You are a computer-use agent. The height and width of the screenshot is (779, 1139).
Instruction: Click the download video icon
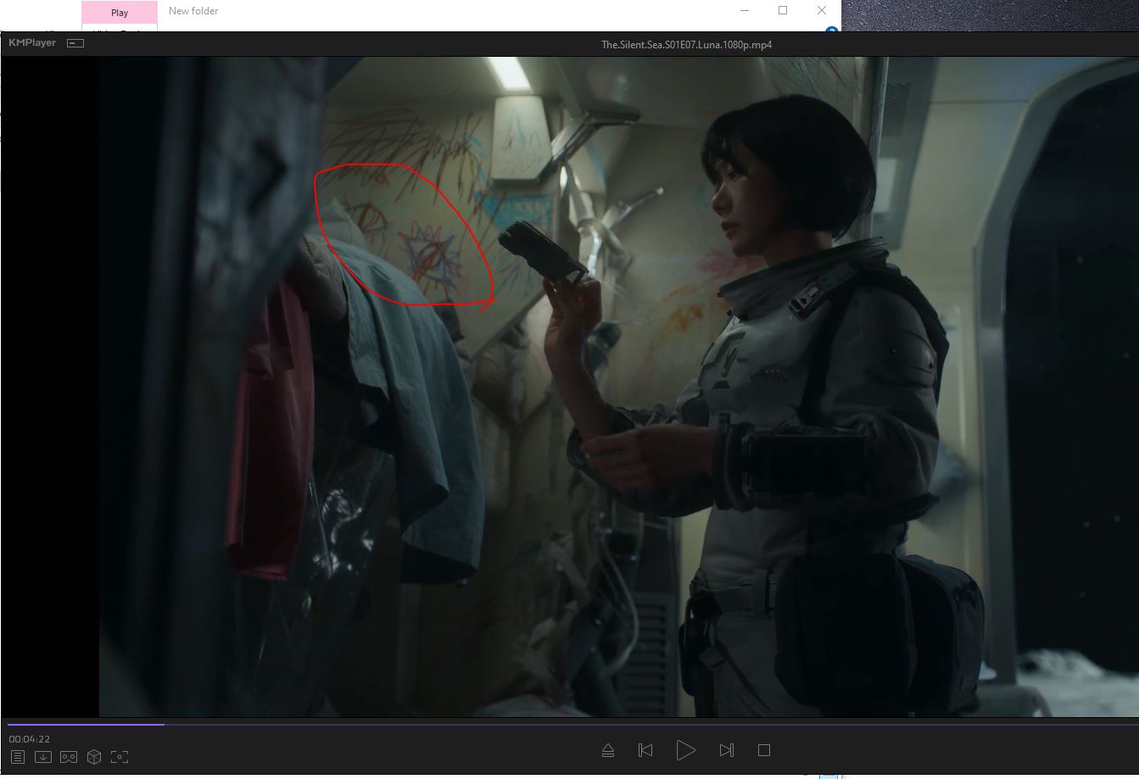43,756
